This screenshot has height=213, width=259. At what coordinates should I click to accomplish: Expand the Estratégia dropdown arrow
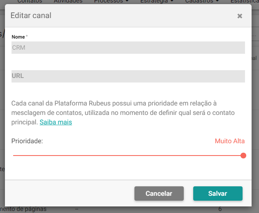click(172, 1)
